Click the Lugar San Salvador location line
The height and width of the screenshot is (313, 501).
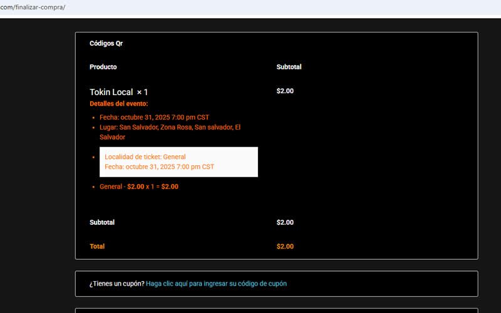(x=169, y=127)
